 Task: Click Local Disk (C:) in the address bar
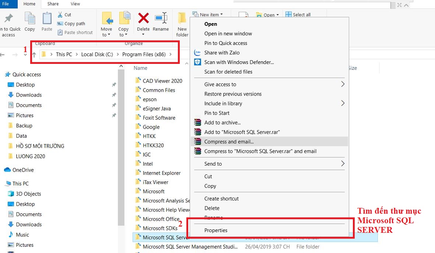click(x=97, y=54)
